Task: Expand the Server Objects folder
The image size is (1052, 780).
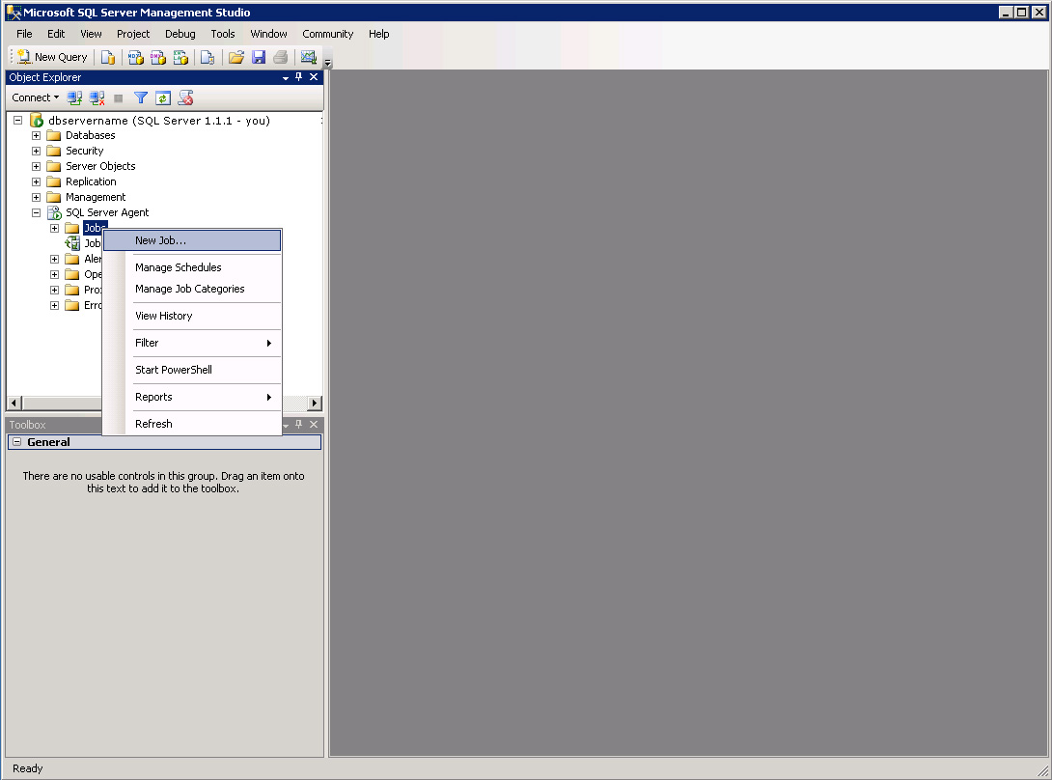Action: pos(37,166)
